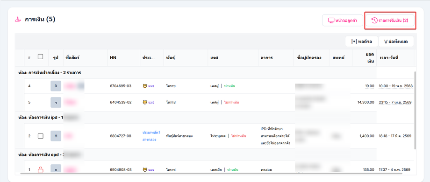Click the date 18:18 - 17 มี.ค. 2569

pyautogui.click(x=395, y=136)
